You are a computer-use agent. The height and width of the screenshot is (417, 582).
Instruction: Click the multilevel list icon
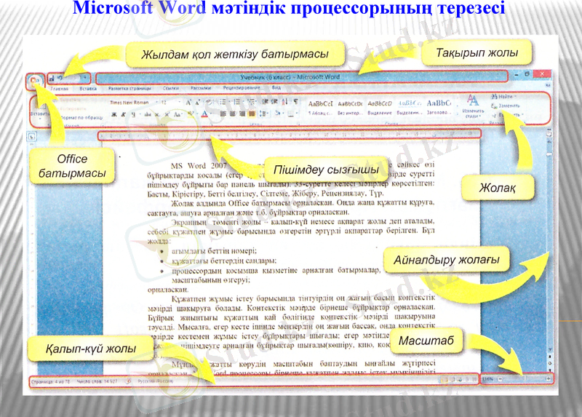pyautogui.click(x=251, y=102)
